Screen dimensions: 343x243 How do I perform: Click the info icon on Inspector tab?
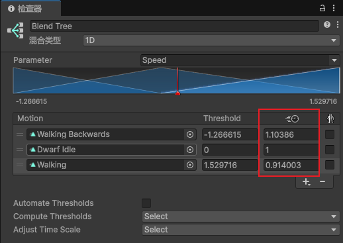pyautogui.click(x=11, y=9)
